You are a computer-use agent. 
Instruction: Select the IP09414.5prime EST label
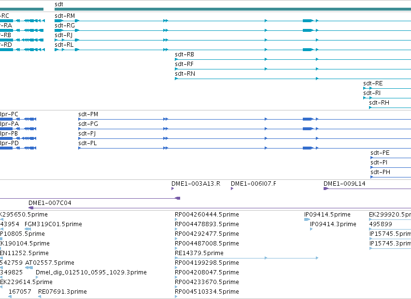coord(327,215)
